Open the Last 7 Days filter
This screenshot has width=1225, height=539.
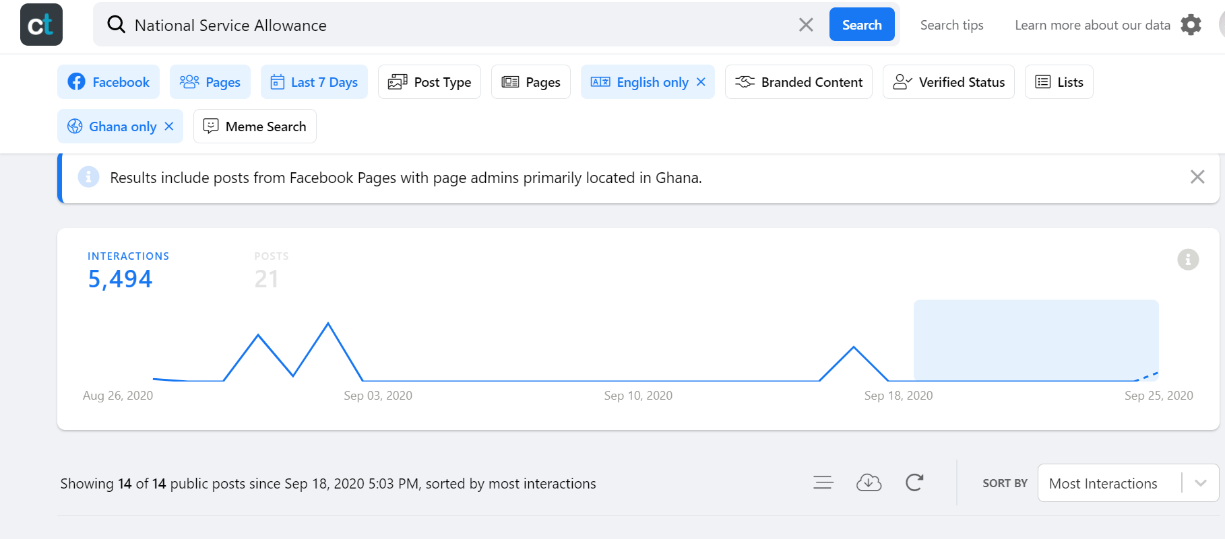click(314, 82)
